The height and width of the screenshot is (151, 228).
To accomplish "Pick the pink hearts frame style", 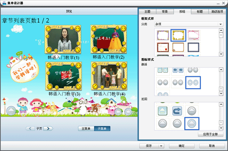I will click(193, 35).
